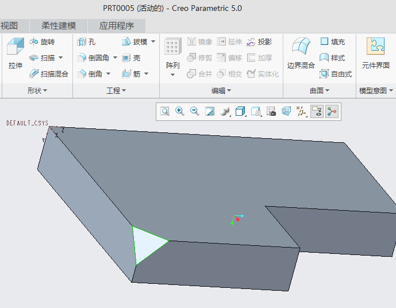The height and width of the screenshot is (308, 396).
Task: Click the 镜像 (Mirror) tool
Action: pyautogui.click(x=199, y=41)
